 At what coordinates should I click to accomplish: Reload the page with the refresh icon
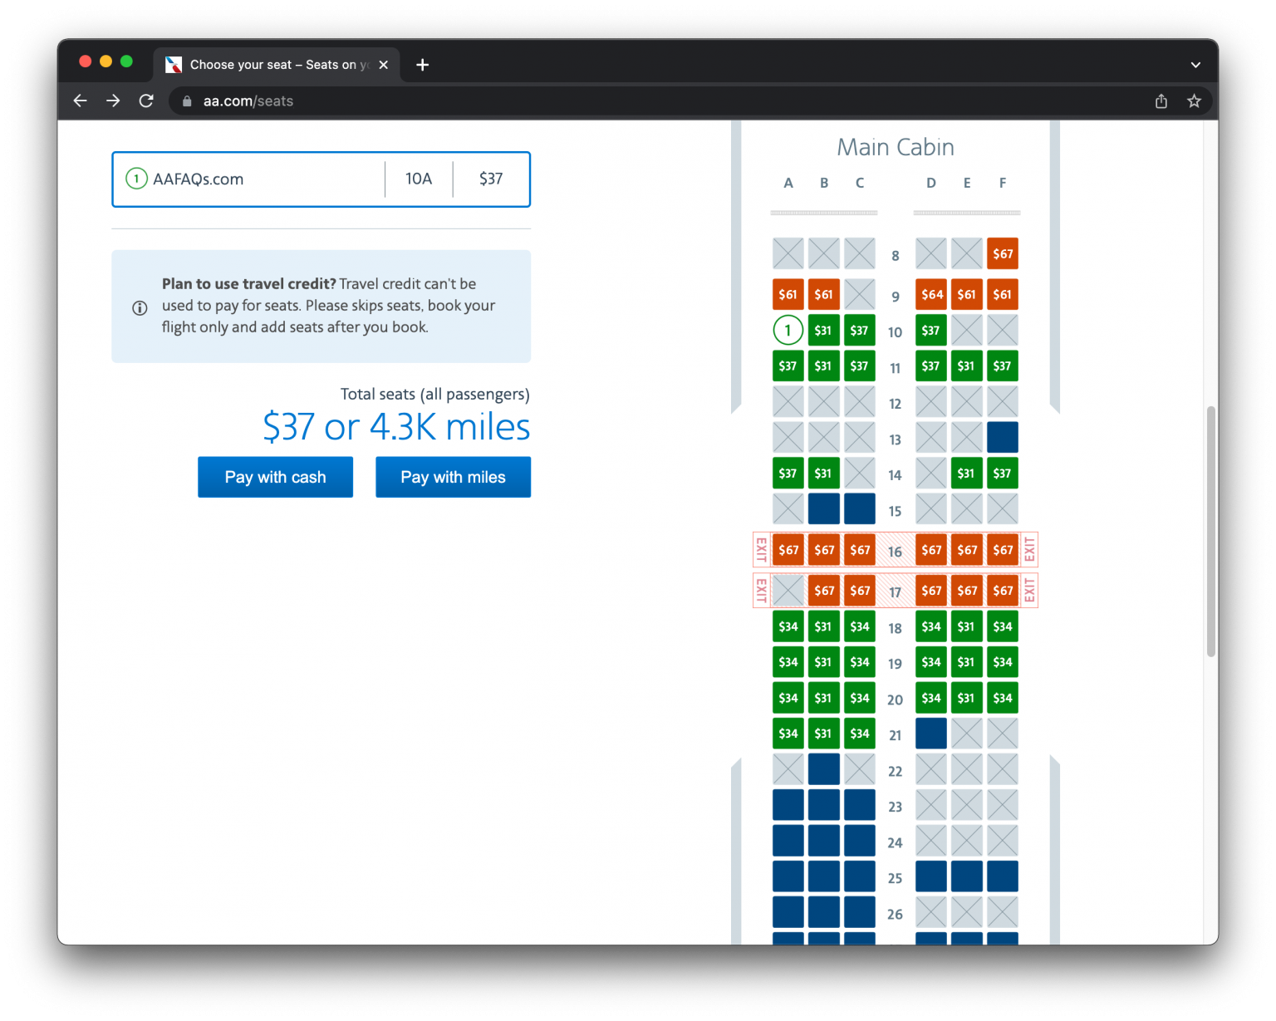coord(146,101)
